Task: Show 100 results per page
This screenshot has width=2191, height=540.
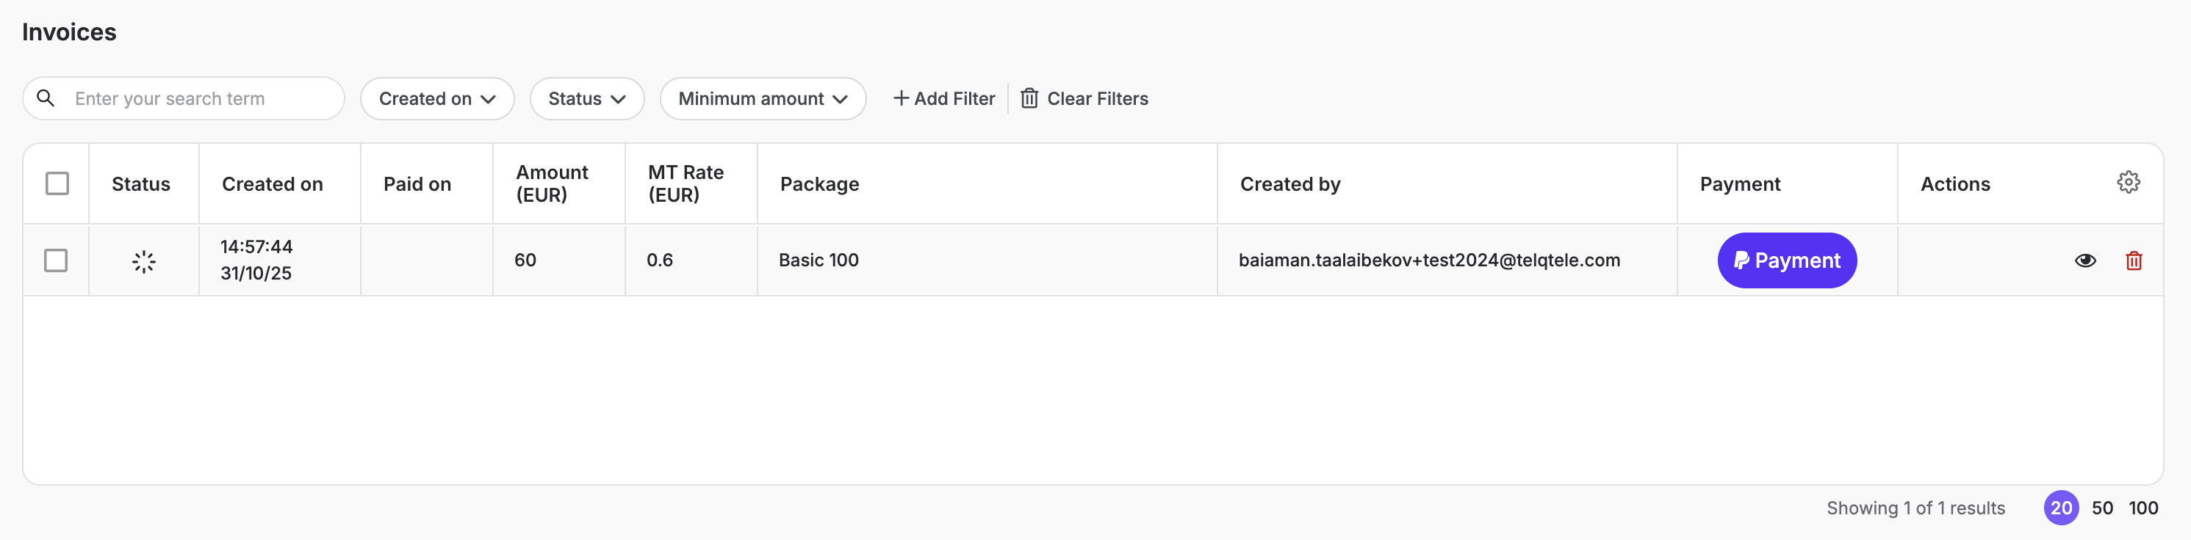Action: (x=2143, y=508)
